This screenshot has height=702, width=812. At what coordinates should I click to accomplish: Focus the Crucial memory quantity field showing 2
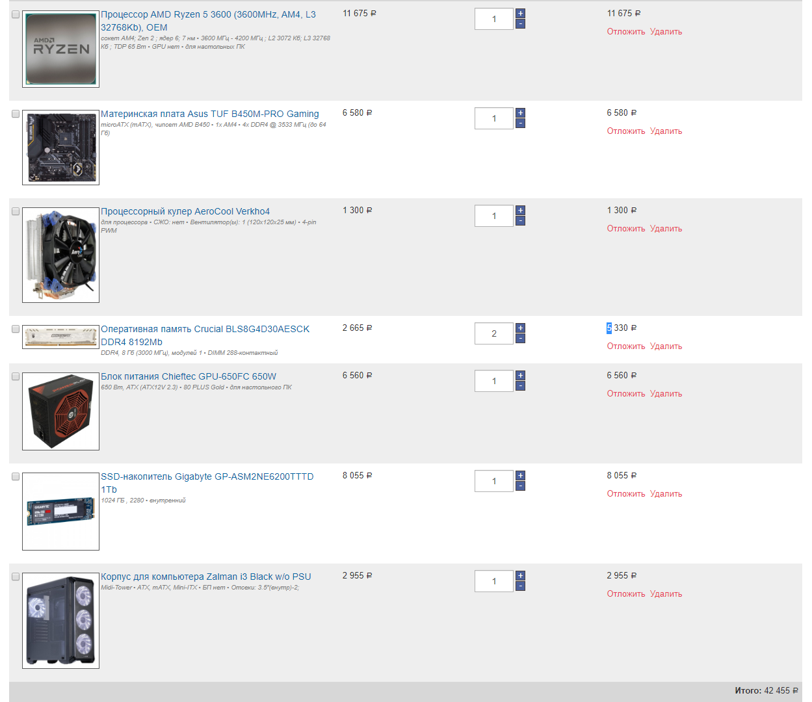(x=494, y=333)
